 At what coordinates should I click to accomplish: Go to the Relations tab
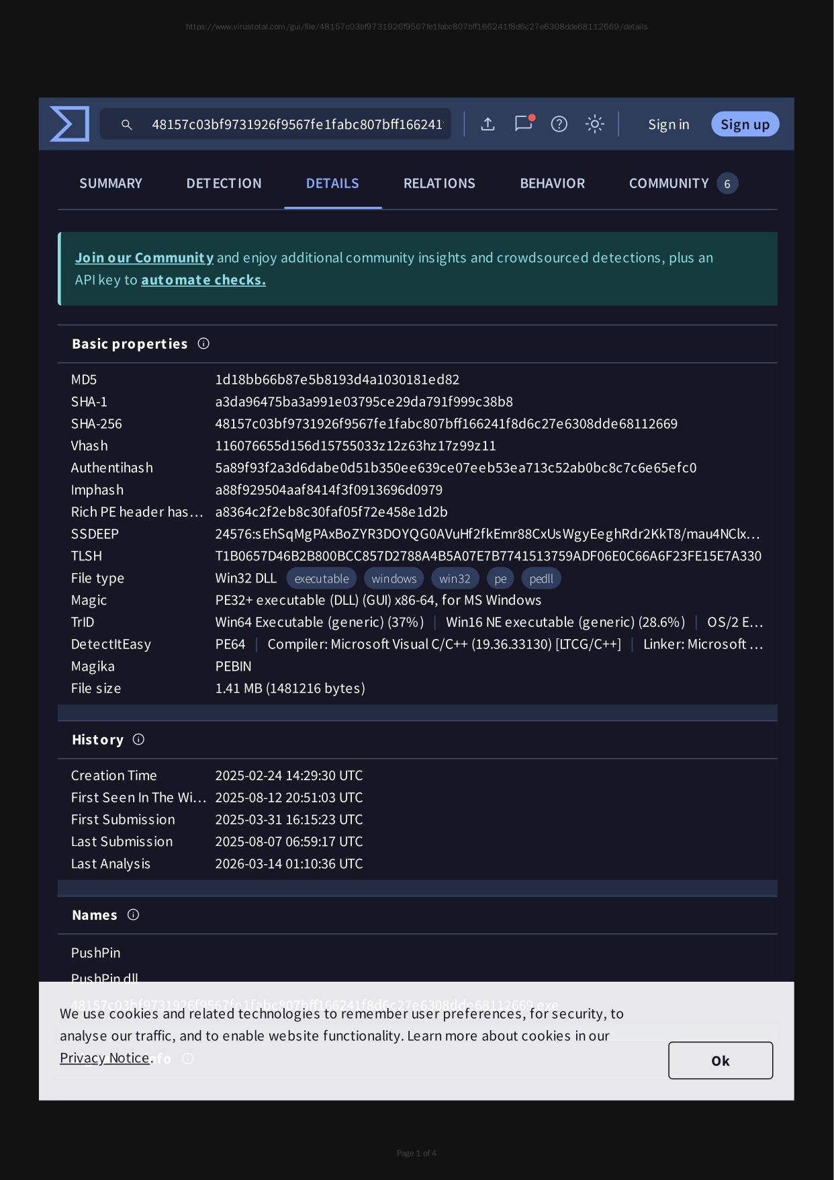coord(439,183)
